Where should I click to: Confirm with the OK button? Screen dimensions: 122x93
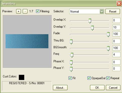(97, 88)
